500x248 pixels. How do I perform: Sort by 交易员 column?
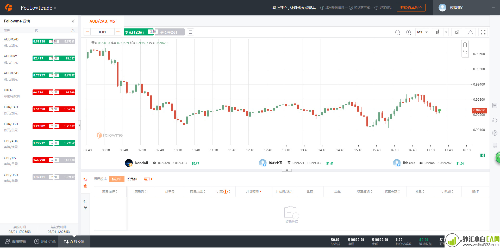click(141, 191)
